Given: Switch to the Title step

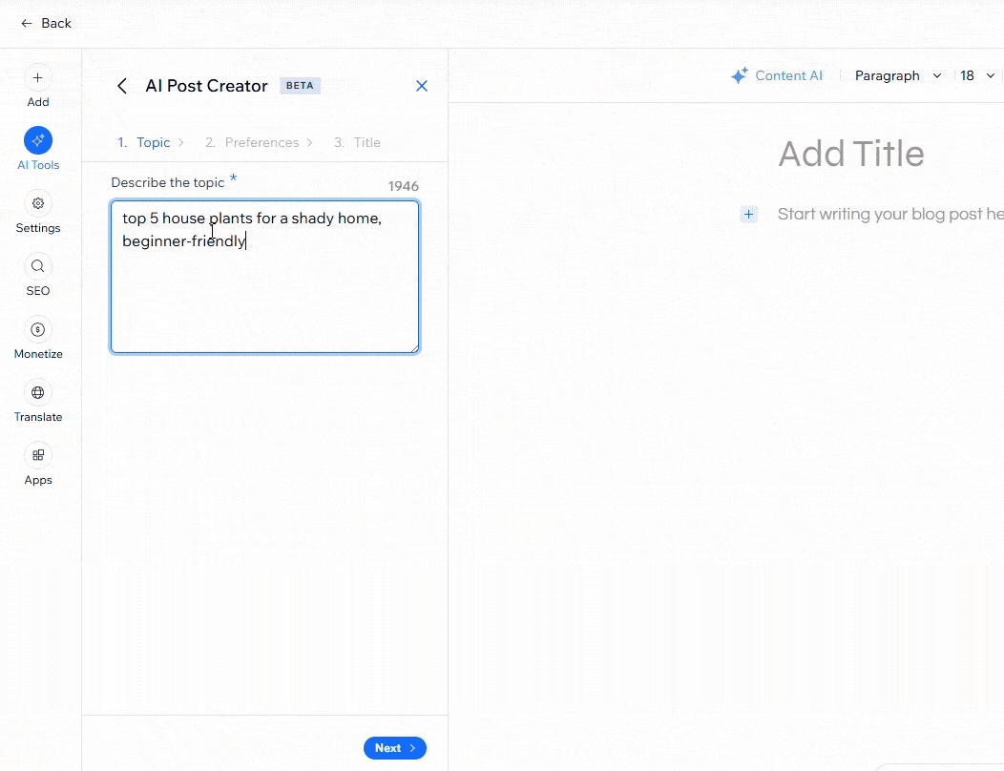Looking at the screenshot, I should 365,142.
